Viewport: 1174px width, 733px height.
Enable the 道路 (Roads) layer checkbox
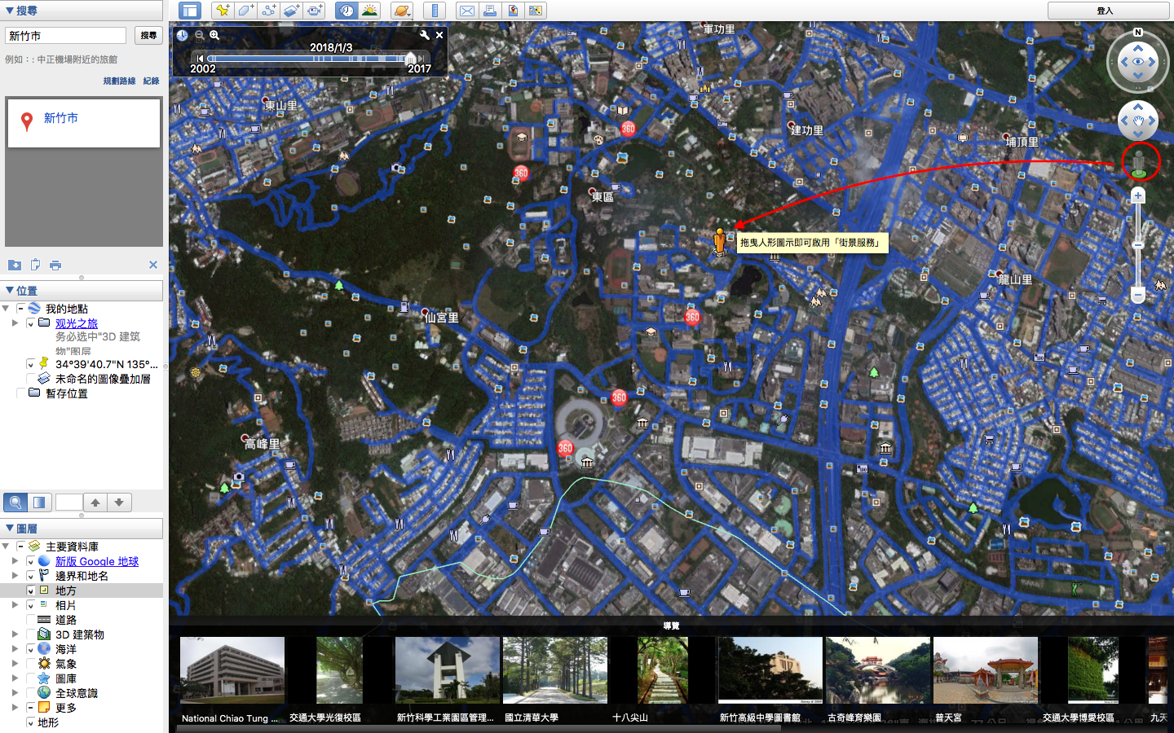[32, 620]
